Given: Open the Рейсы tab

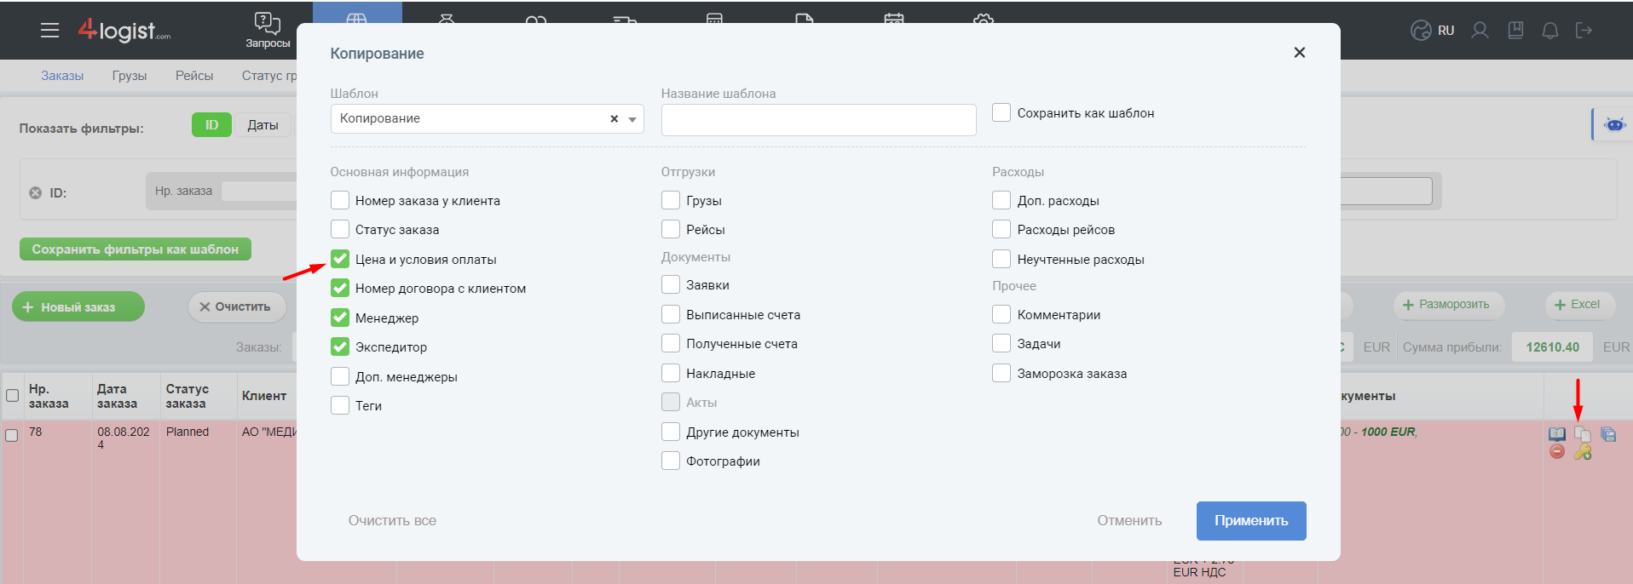Looking at the screenshot, I should click(194, 76).
